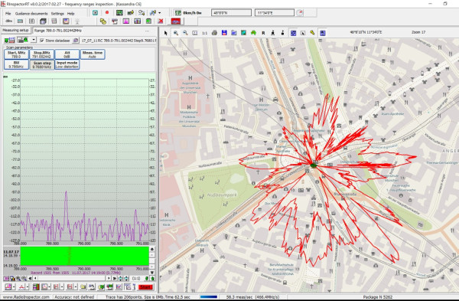The height and width of the screenshot is (301, 459).
Task: Click the dBm units icon
Action: click(8, 21)
